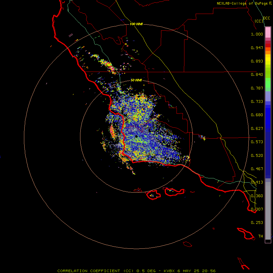The width and height of the screenshot is (273, 273).
Task: Click the TH label on color scale
Action: [x=261, y=236]
